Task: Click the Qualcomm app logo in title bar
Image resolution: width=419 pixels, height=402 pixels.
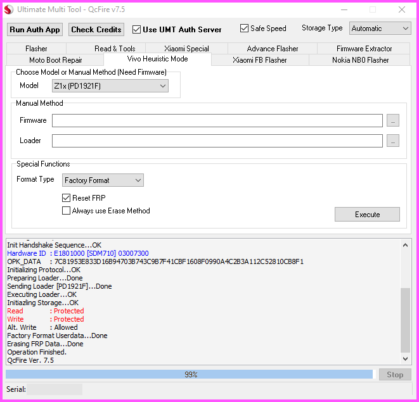Action: (8, 9)
